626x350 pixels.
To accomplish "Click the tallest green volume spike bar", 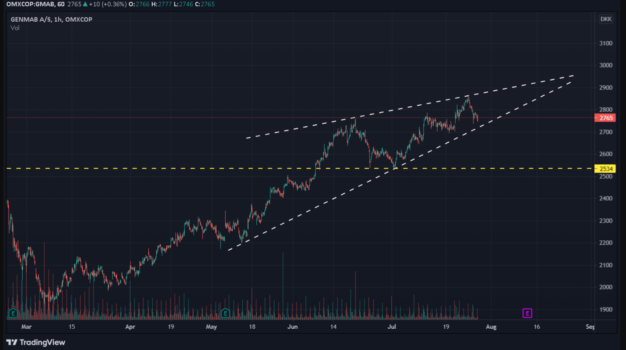I will click(x=283, y=286).
